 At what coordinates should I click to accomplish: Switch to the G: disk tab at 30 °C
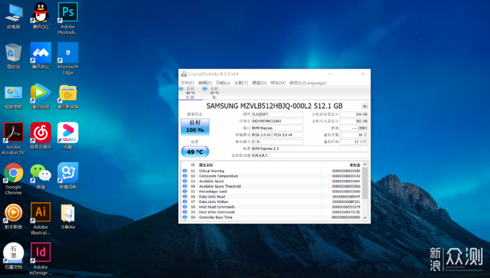(x=214, y=93)
